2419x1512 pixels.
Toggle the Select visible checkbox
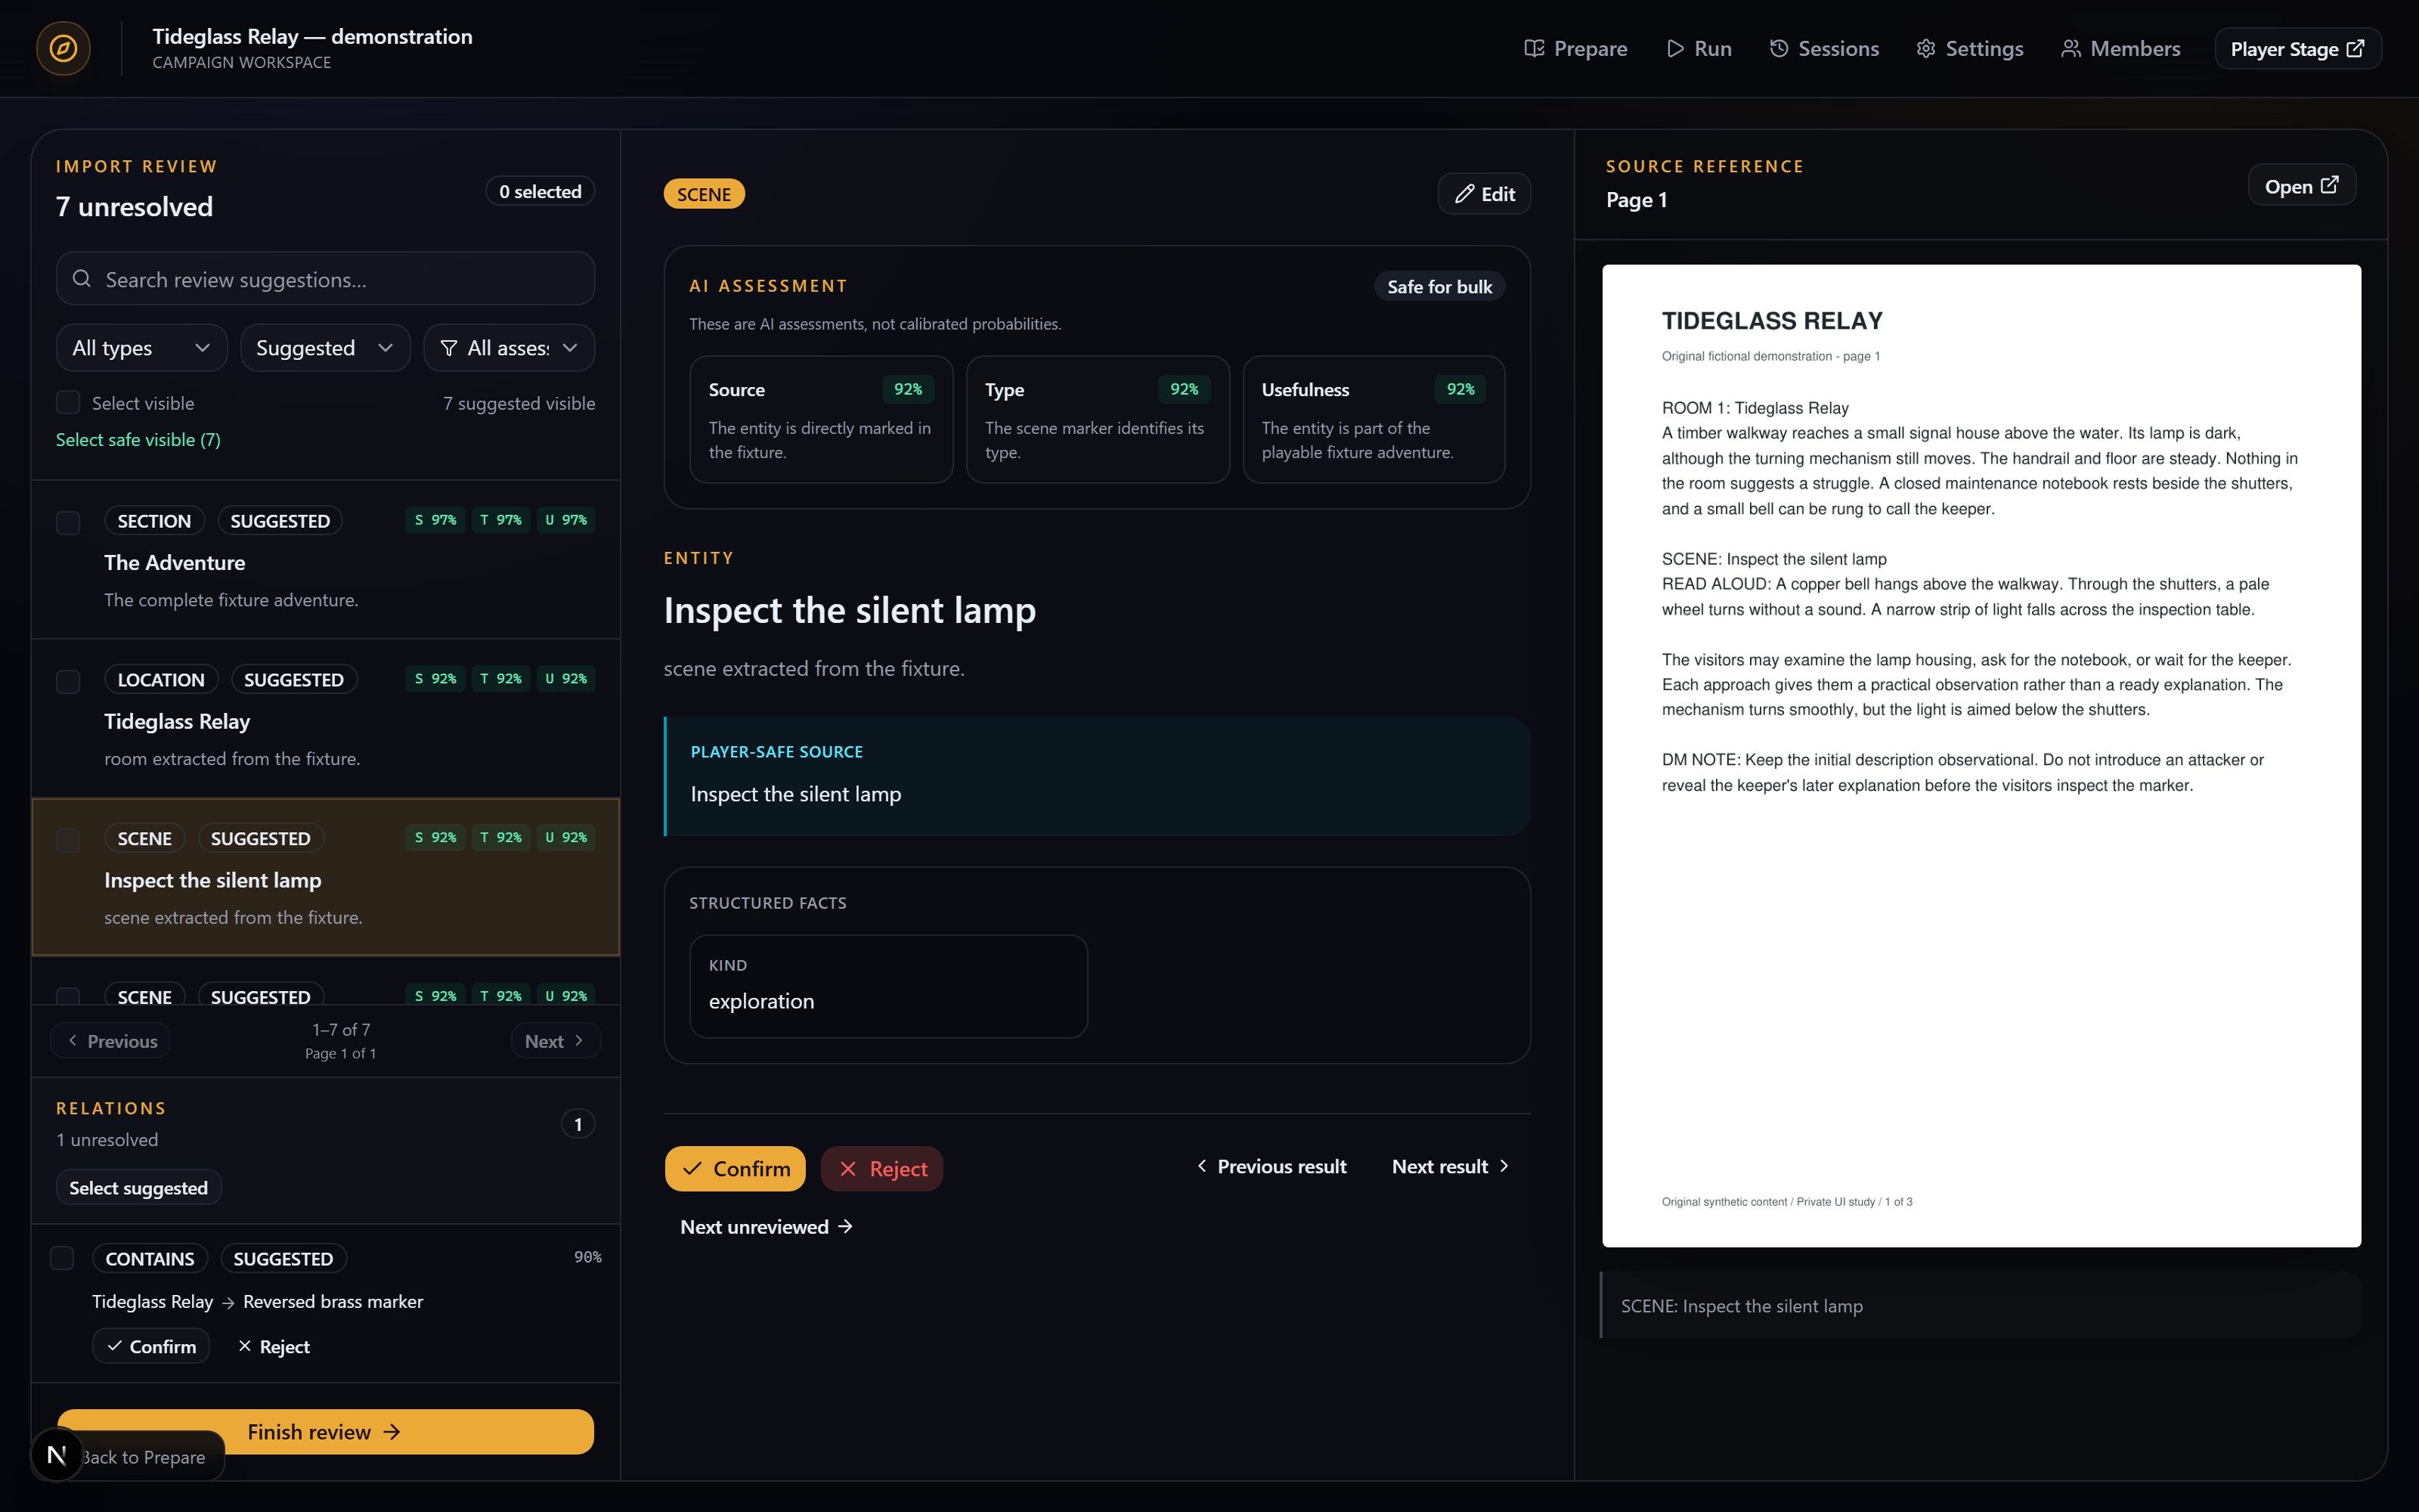coord(68,403)
